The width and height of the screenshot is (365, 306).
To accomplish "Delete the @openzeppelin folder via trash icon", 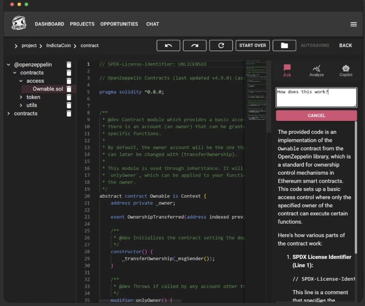I will [x=69, y=65].
